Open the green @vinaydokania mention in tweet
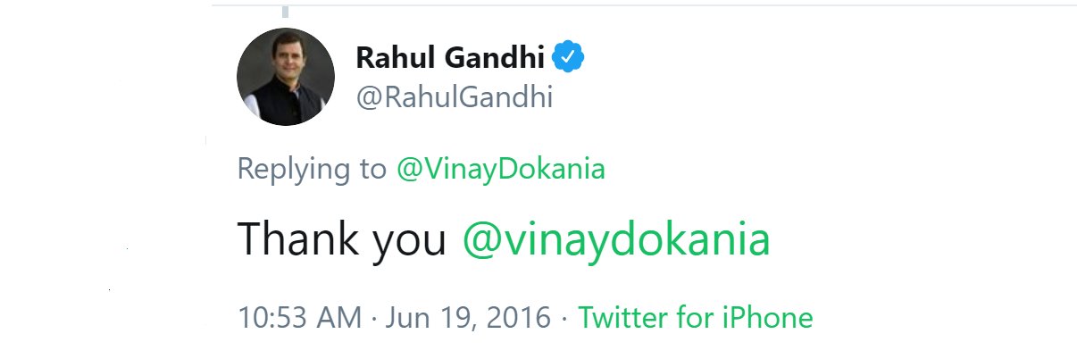The width and height of the screenshot is (1077, 359). pos(616,239)
